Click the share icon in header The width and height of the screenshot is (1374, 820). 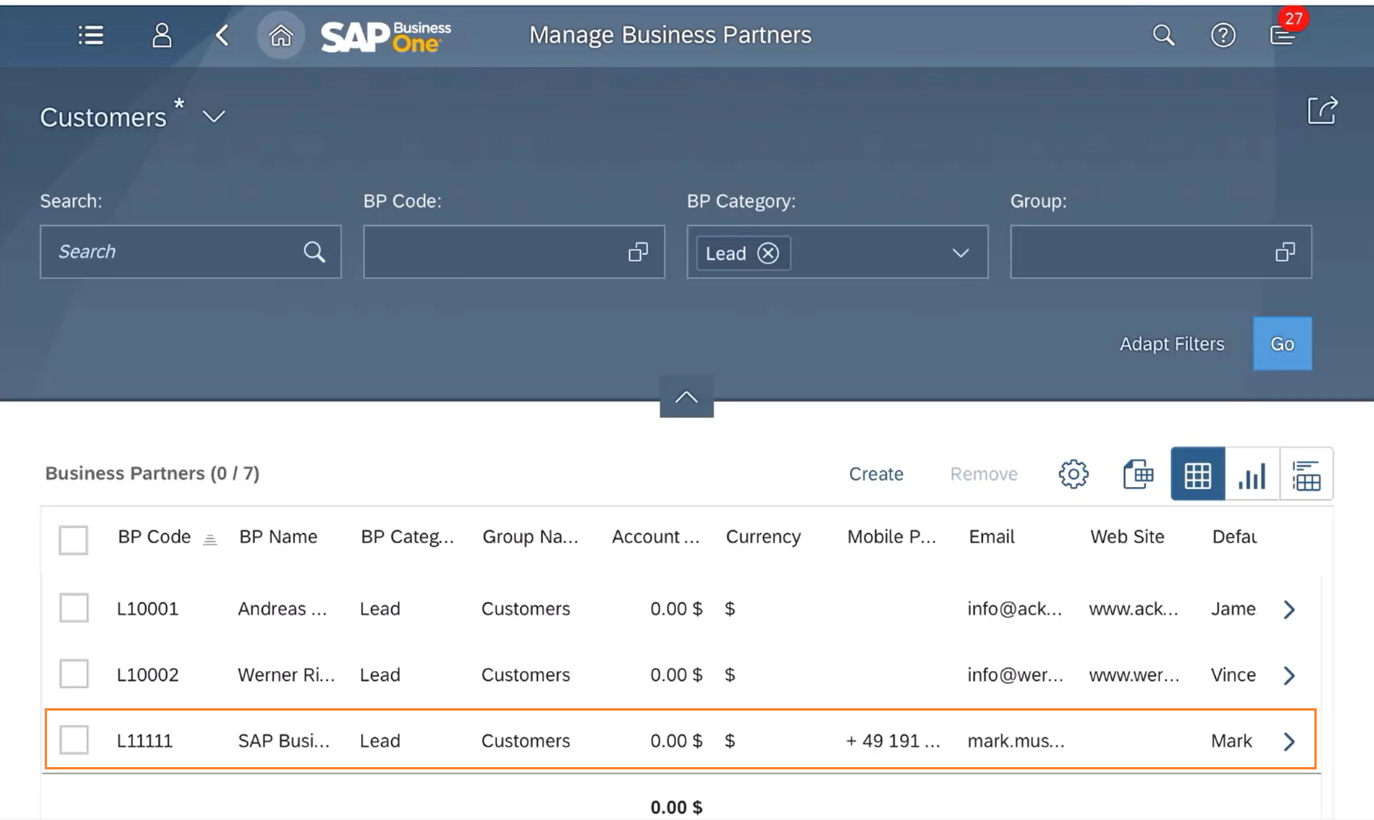click(1323, 112)
